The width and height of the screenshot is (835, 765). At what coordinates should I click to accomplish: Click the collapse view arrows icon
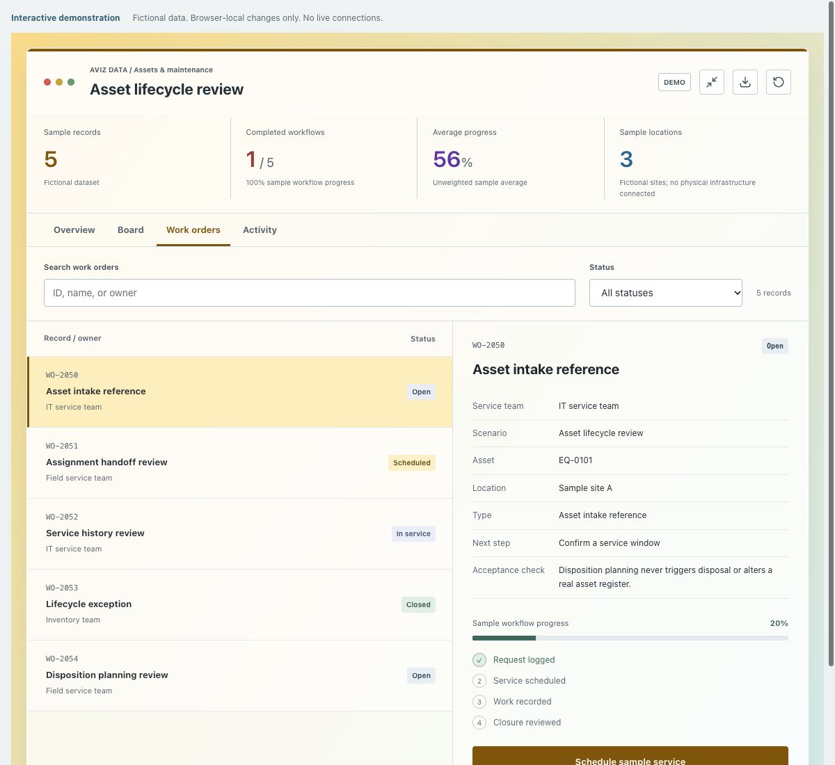(712, 82)
